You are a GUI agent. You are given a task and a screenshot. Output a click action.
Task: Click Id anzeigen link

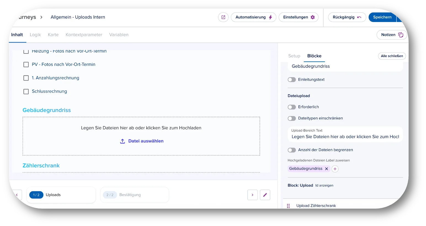pyautogui.click(x=324, y=185)
